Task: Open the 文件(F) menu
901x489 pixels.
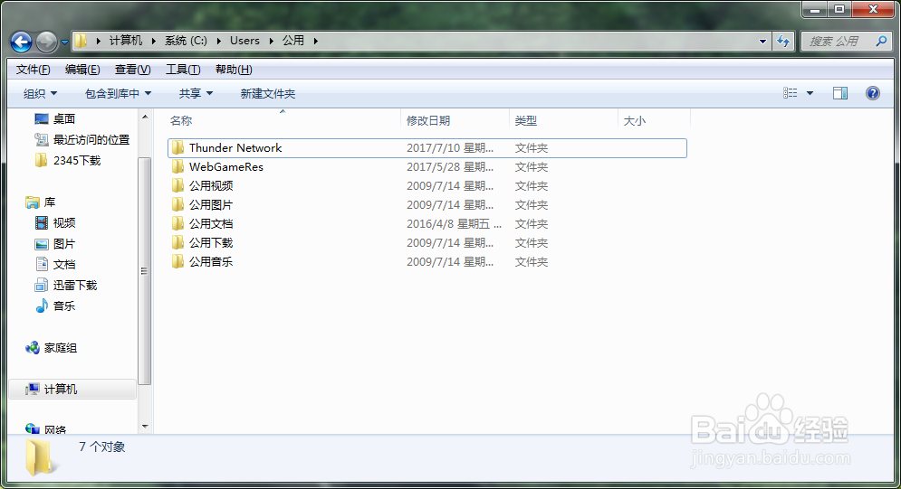Action: (33, 70)
